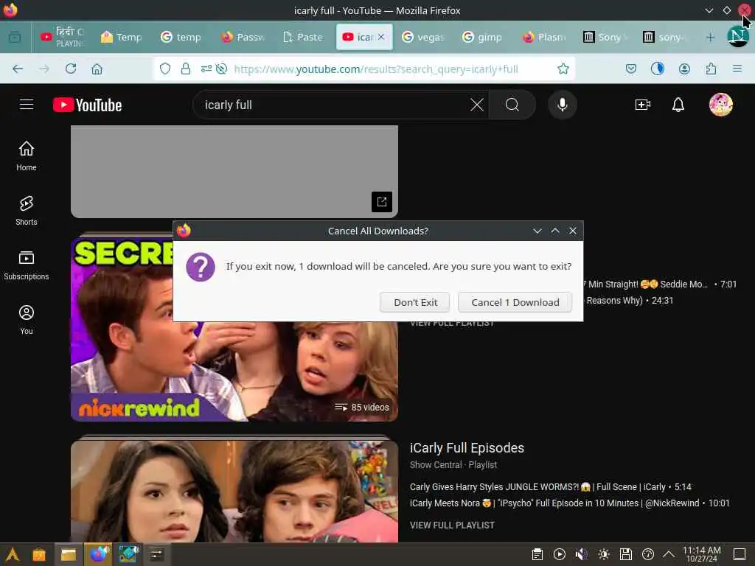Click the YouTube search magnifier button
Screen dimensions: 755x566
pos(512,105)
